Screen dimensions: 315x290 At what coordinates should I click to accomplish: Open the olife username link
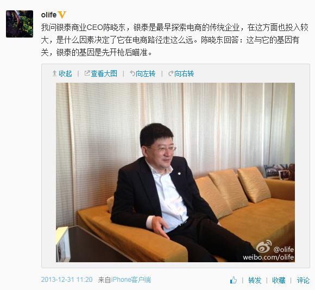coord(49,15)
